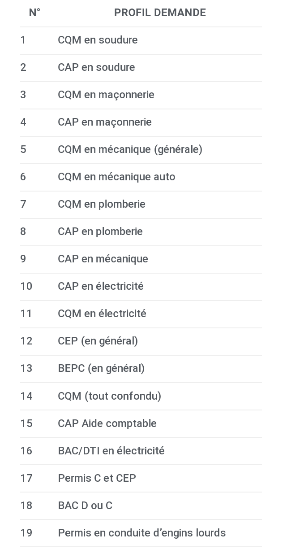
Task: Select the 'CQM en soudure' row
Action: (x=141, y=40)
